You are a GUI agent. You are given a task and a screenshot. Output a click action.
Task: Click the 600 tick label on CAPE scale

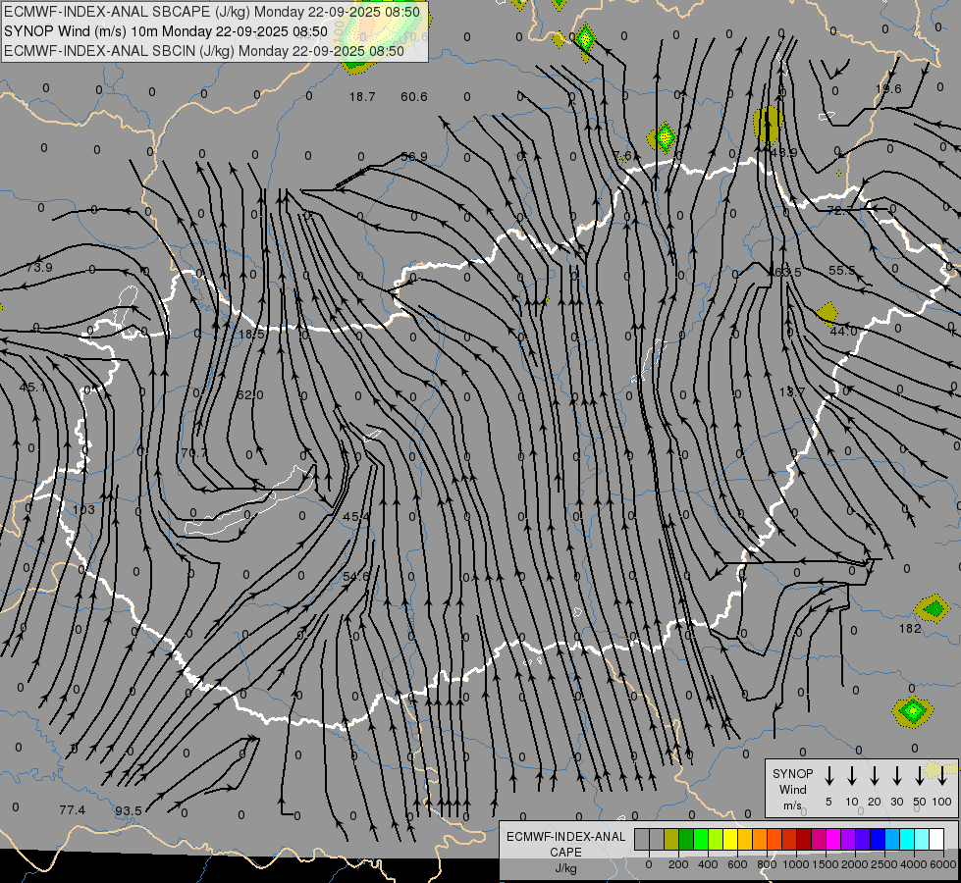(x=737, y=864)
